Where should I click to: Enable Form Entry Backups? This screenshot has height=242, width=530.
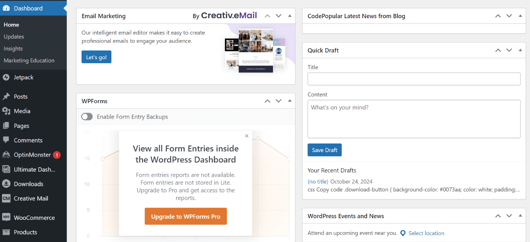87,117
